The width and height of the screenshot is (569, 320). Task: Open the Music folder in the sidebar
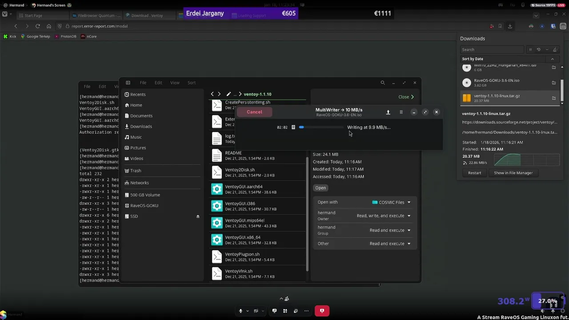coord(161,137)
